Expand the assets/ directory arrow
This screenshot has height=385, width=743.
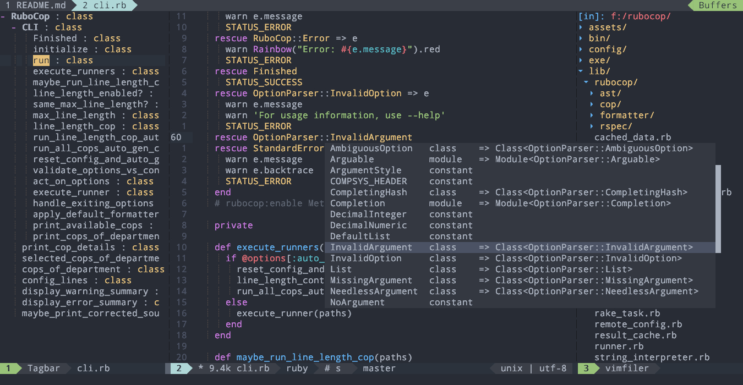[581, 28]
